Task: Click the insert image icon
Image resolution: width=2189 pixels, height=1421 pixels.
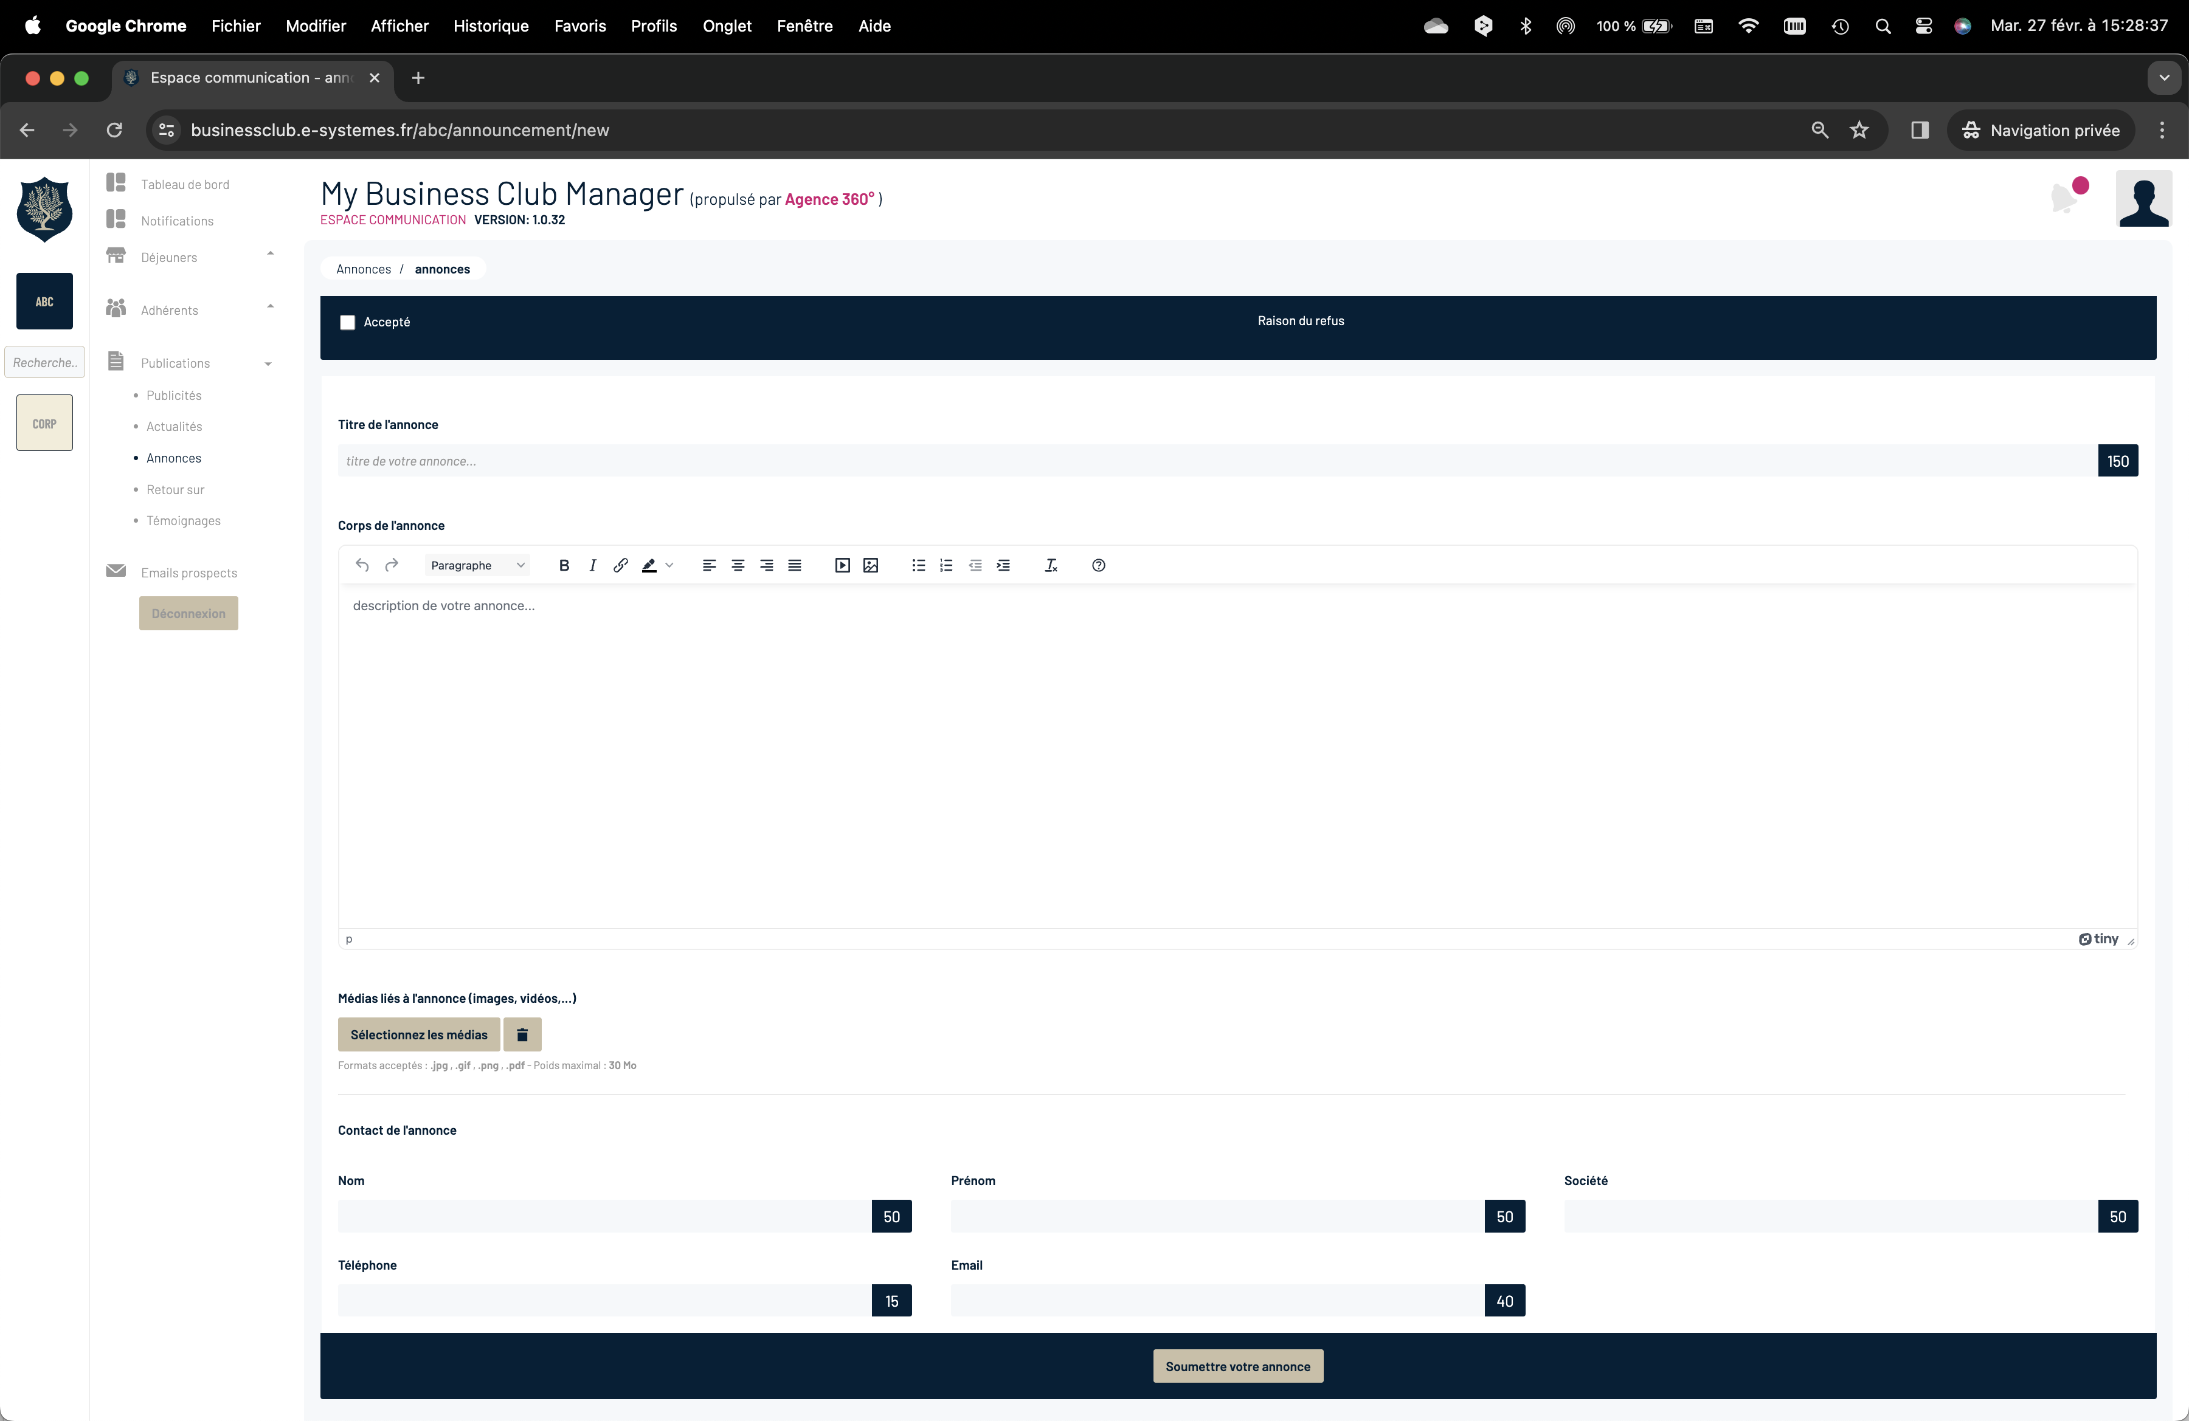Action: click(x=870, y=565)
